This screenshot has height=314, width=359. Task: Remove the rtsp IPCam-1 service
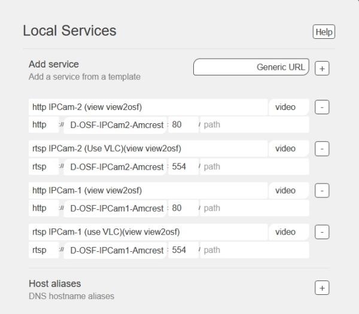tap(321, 232)
